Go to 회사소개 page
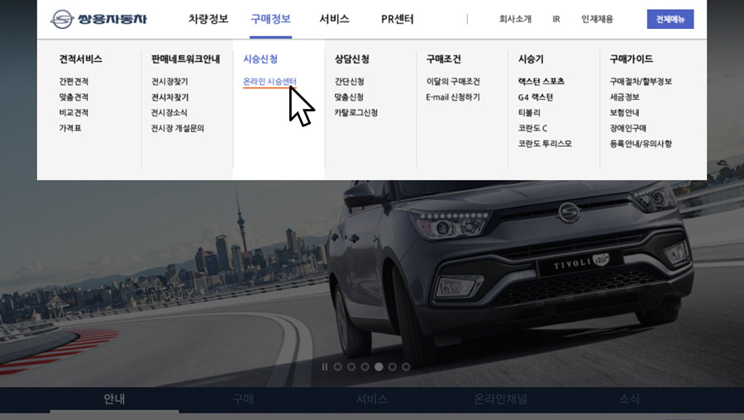The height and width of the screenshot is (420, 744). (x=515, y=19)
